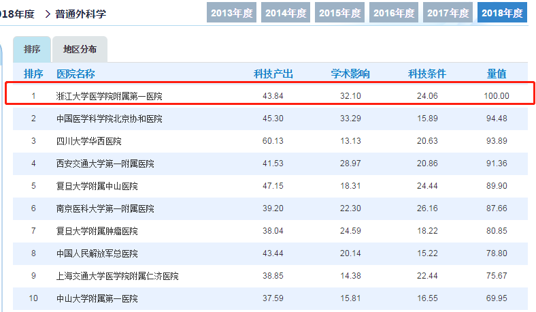Open 上海交通大学医学院附属仁济医院 entry
Viewport: 536px width, 312px height.
click(117, 276)
